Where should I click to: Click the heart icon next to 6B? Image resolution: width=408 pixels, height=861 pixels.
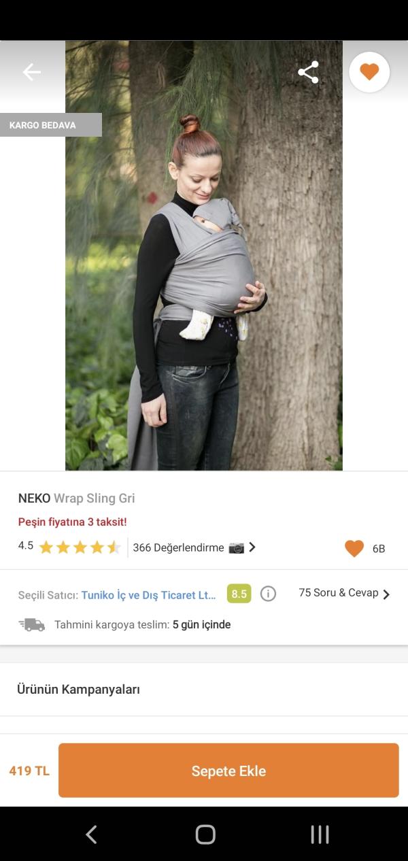tap(354, 548)
